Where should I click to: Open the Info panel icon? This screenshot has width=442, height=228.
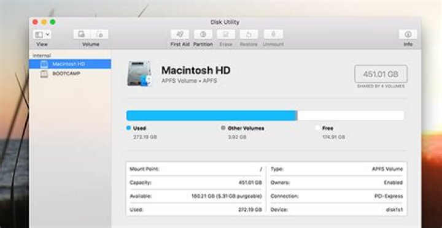(408, 34)
